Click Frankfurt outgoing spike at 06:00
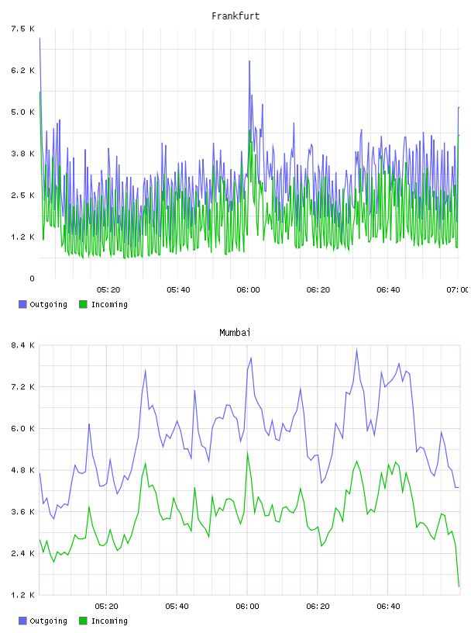 tap(249, 62)
